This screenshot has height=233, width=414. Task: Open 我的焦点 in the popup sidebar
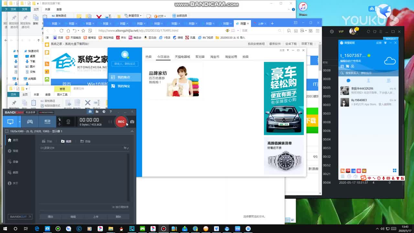click(x=125, y=77)
